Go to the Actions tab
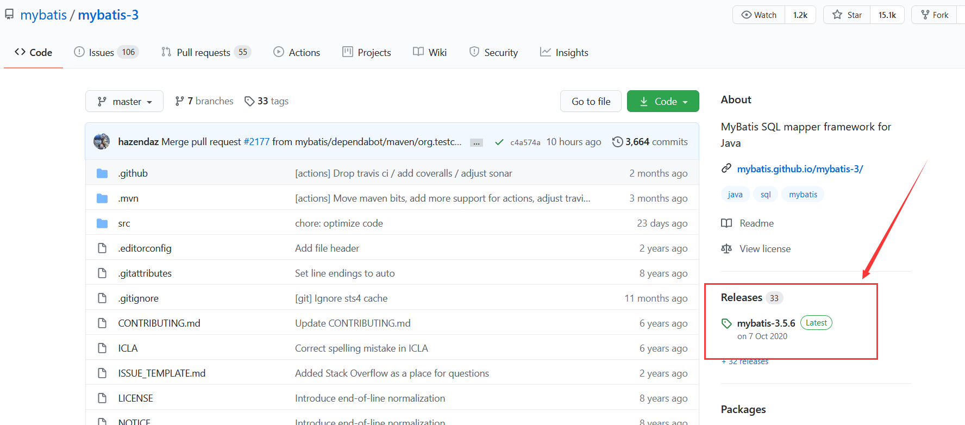Viewport: 965px width, 425px height. point(297,52)
